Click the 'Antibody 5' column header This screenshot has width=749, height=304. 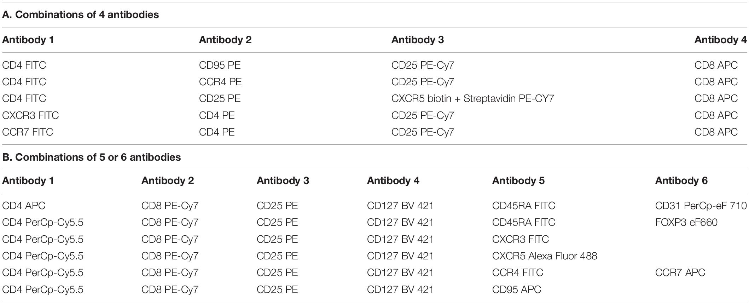coord(518,180)
